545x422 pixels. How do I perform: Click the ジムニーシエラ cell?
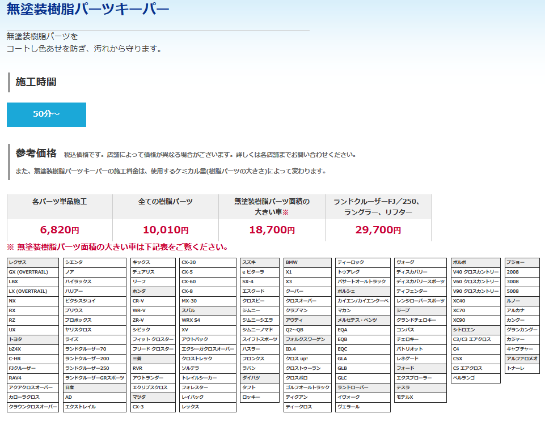[260, 320]
